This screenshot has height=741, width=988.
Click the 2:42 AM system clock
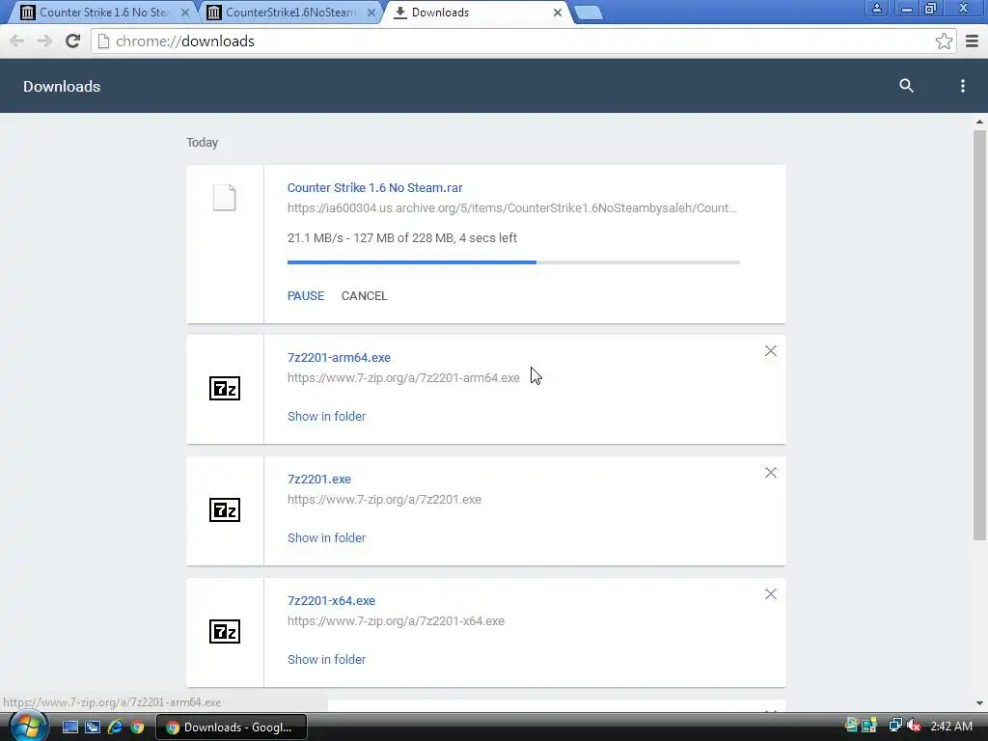(x=950, y=727)
